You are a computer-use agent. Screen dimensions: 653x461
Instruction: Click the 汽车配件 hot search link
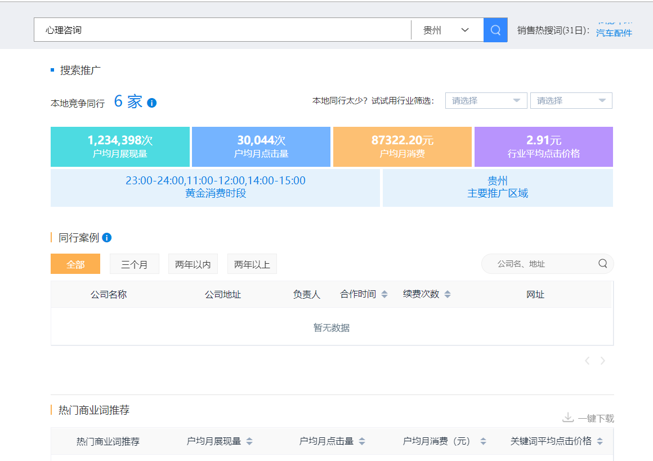coord(614,33)
